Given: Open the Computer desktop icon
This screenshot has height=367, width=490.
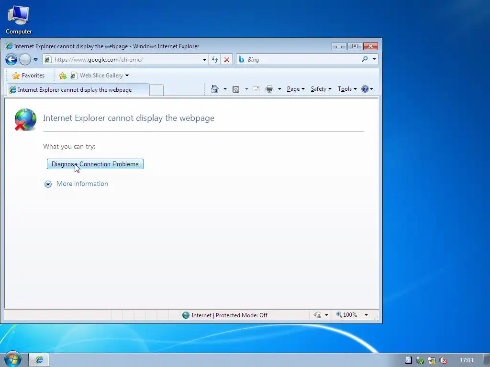Looking at the screenshot, I should pos(19,20).
